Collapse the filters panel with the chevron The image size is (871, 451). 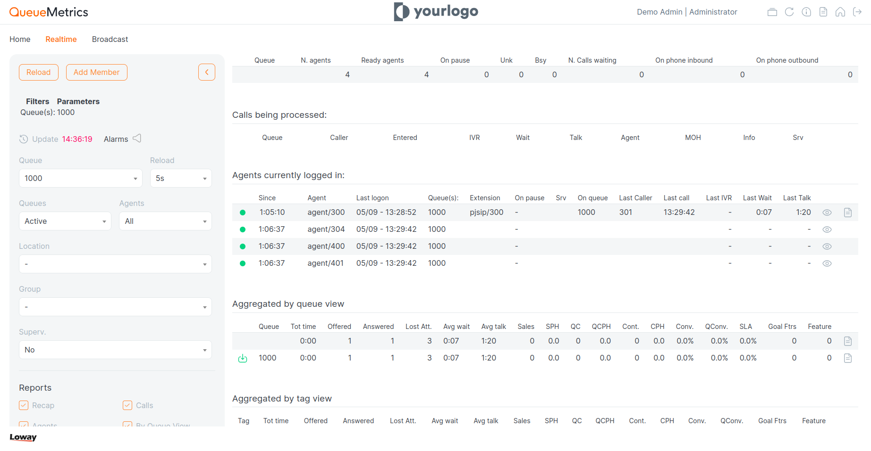tap(206, 72)
